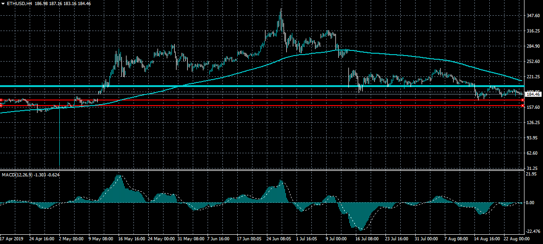Click the 24 May 00:00 time label
The image size is (543, 244).
click(160, 239)
